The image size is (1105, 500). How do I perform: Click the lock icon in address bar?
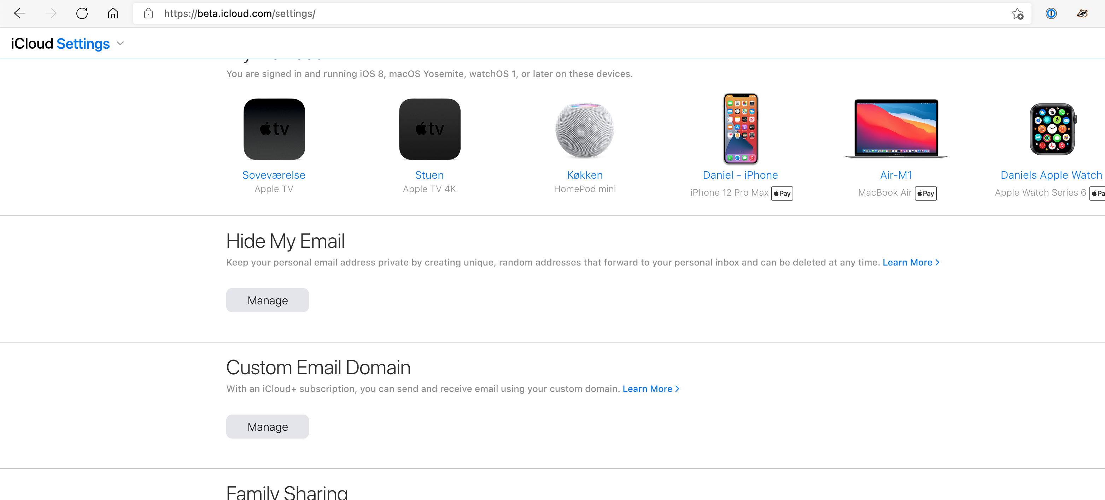[148, 13]
